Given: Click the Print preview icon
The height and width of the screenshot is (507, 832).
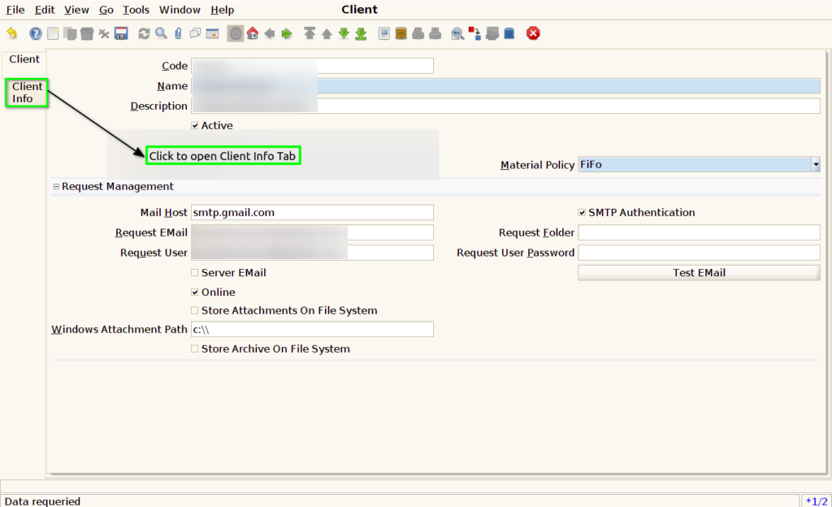Looking at the screenshot, I should [418, 33].
